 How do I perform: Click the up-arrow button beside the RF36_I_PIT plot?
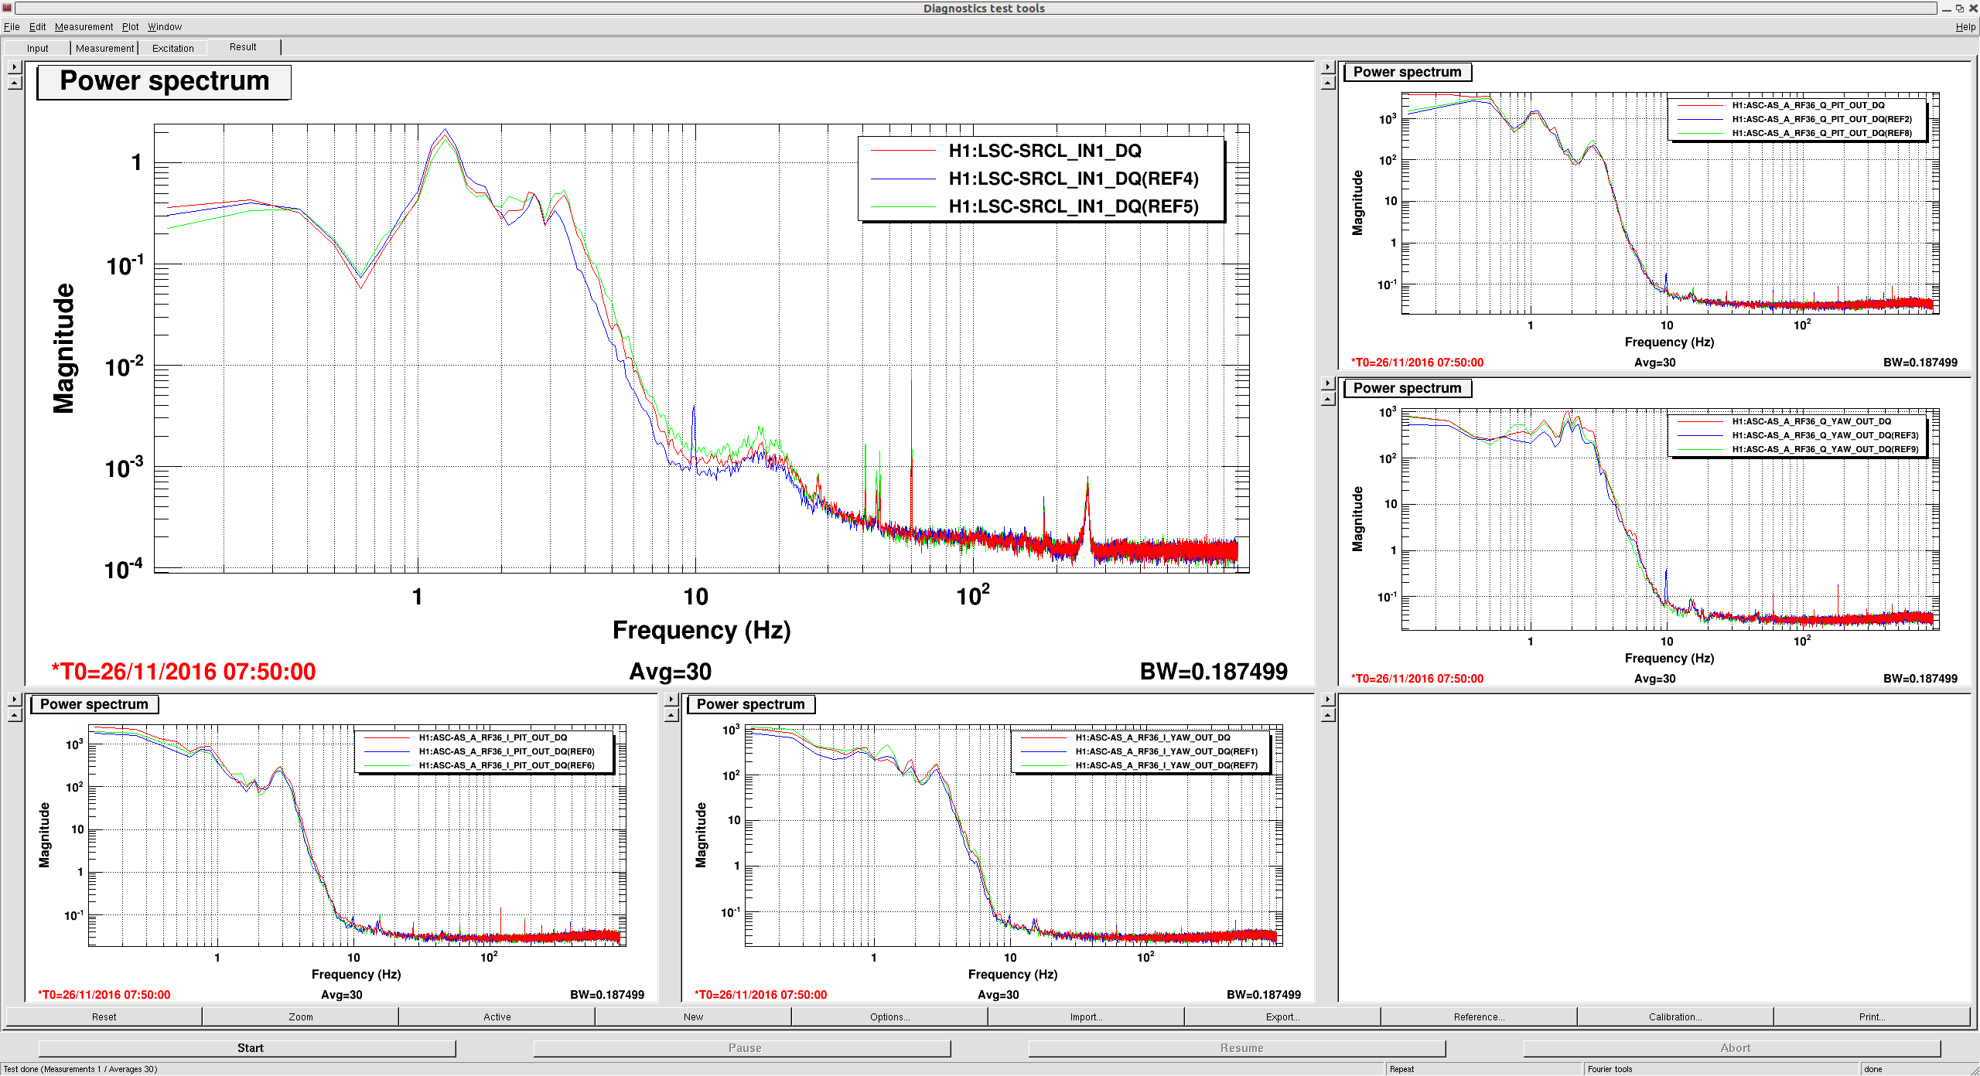pyautogui.click(x=15, y=715)
